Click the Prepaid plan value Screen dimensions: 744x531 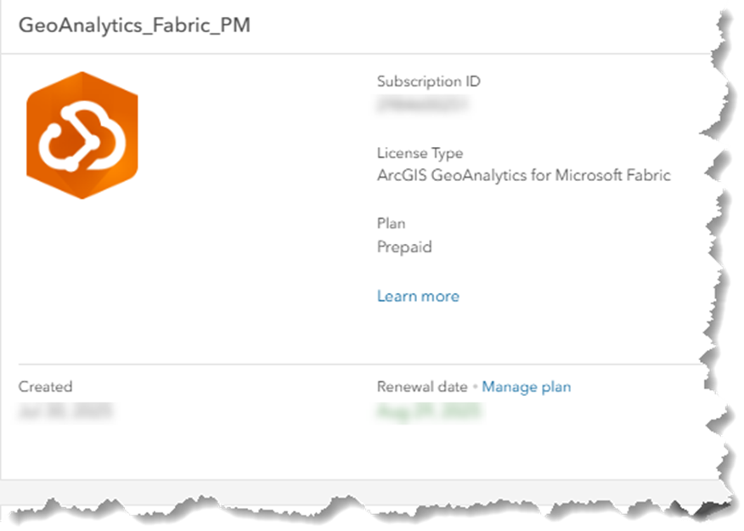point(404,247)
